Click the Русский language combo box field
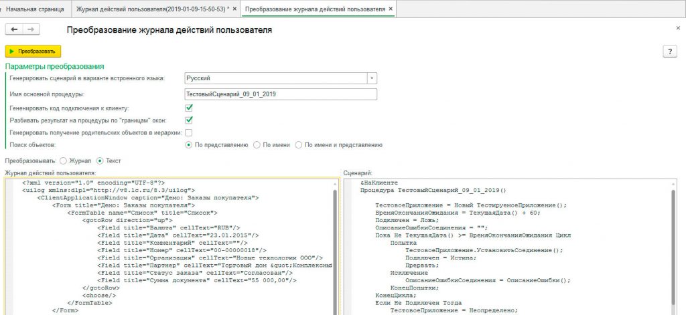686x315 pixels. [275, 78]
